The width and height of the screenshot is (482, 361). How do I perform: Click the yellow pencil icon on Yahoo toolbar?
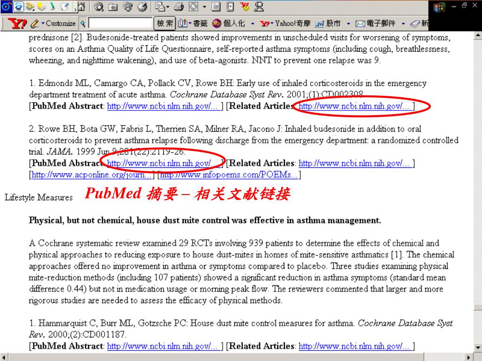pyautogui.click(x=34, y=24)
